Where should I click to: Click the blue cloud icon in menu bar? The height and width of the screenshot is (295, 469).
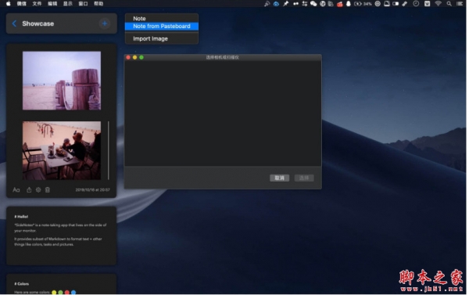coord(276,4)
